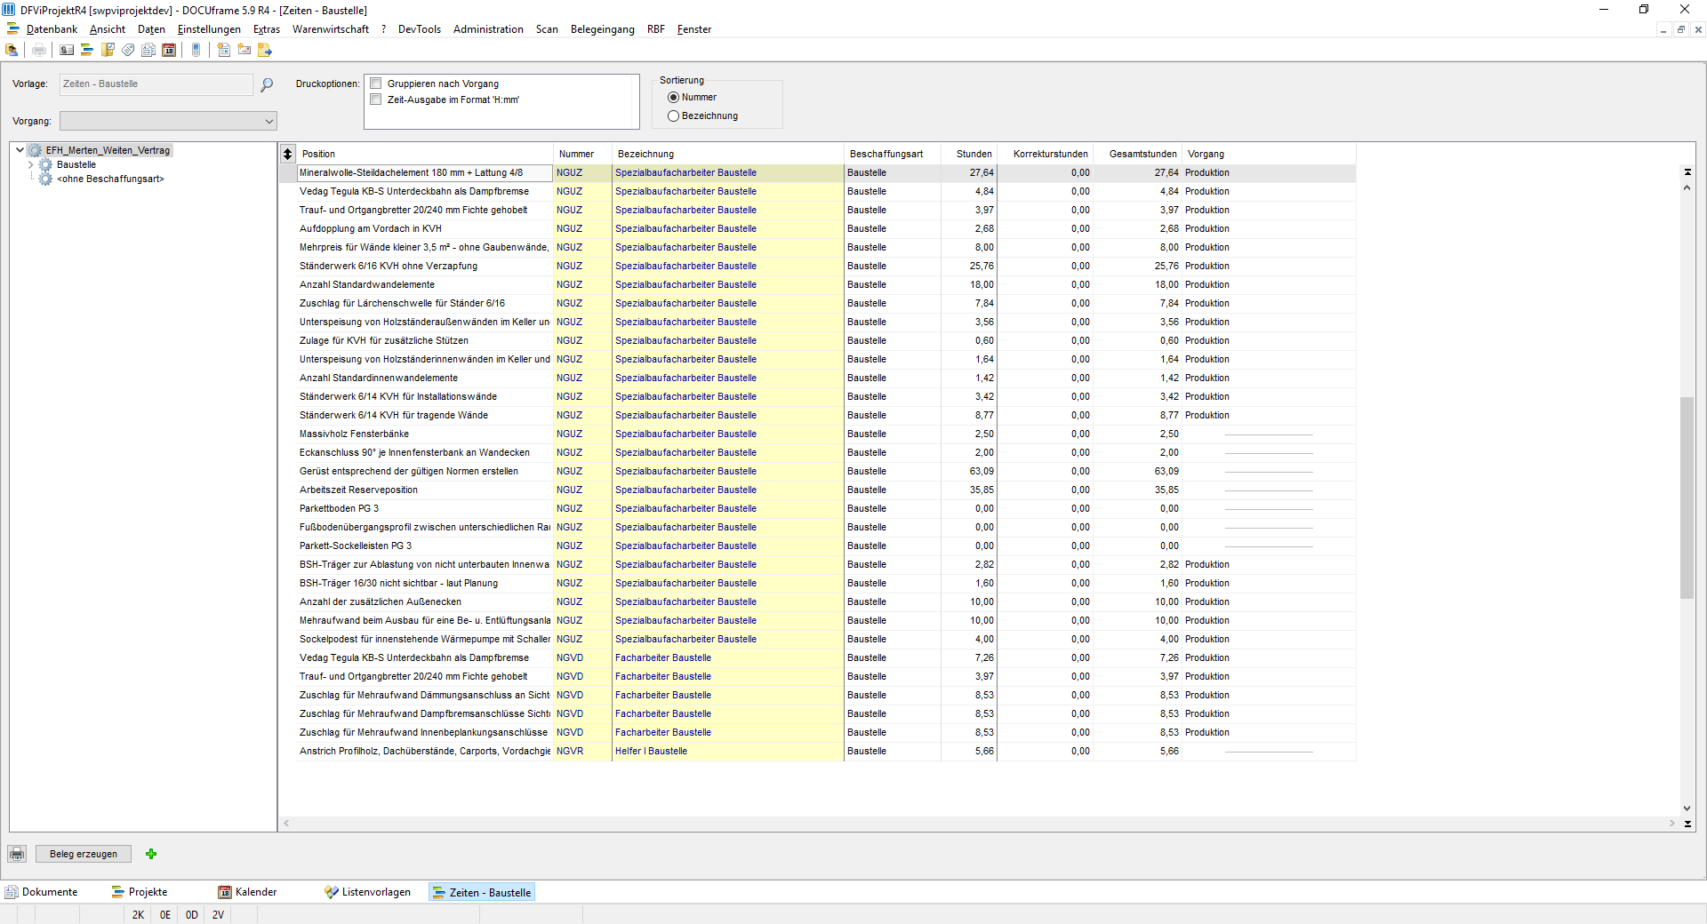Open the calendar toolbar icon
1707x924 pixels.
click(x=169, y=50)
